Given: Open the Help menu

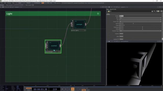Looking at the screenshot, I should click(13, 3).
